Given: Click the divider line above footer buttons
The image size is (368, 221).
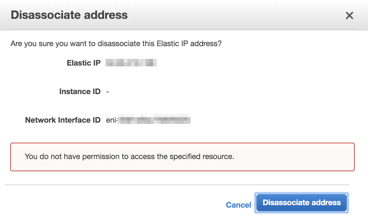Looking at the screenshot, I should [177, 185].
